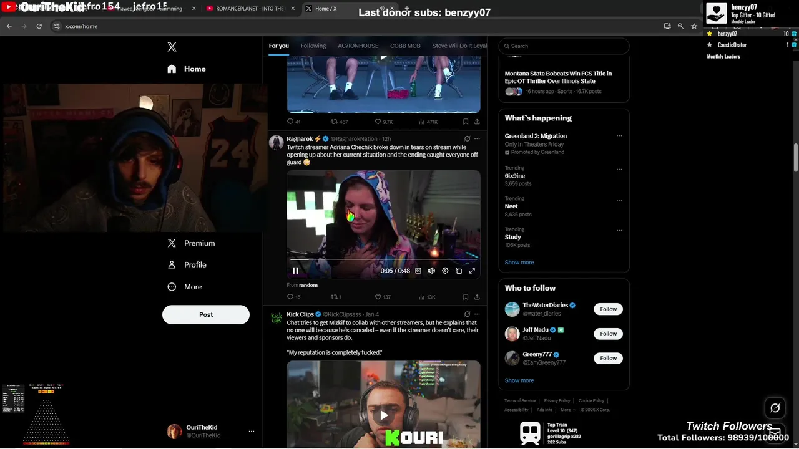Bookmark the post with 471K views

(466, 122)
